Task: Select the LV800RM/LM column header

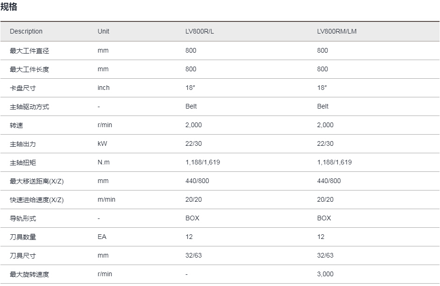Action: click(x=337, y=32)
